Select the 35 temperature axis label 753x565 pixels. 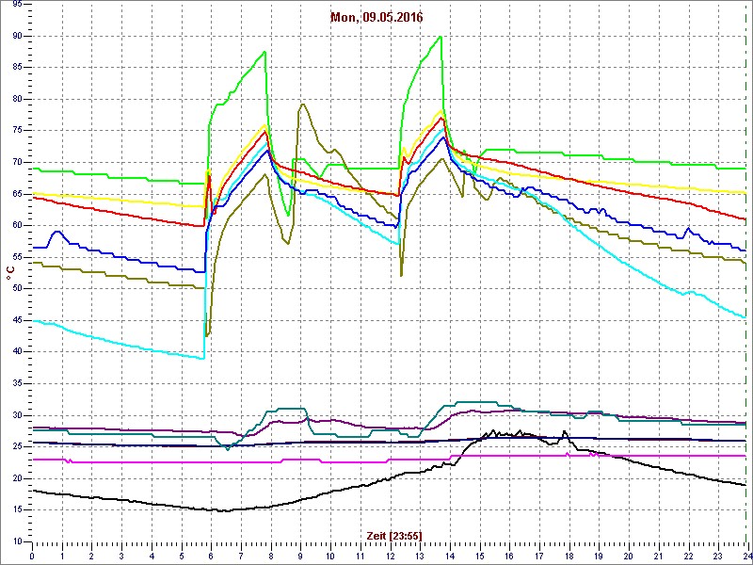click(16, 383)
